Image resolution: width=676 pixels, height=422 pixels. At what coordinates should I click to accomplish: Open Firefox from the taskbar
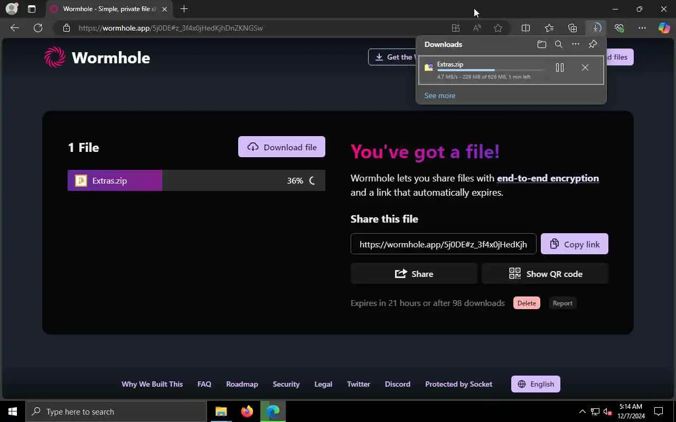(x=247, y=411)
